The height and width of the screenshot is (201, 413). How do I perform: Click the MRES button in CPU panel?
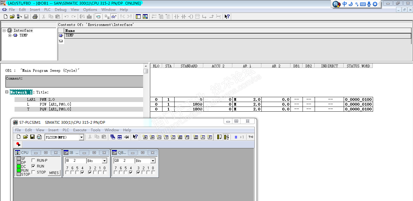54,173
